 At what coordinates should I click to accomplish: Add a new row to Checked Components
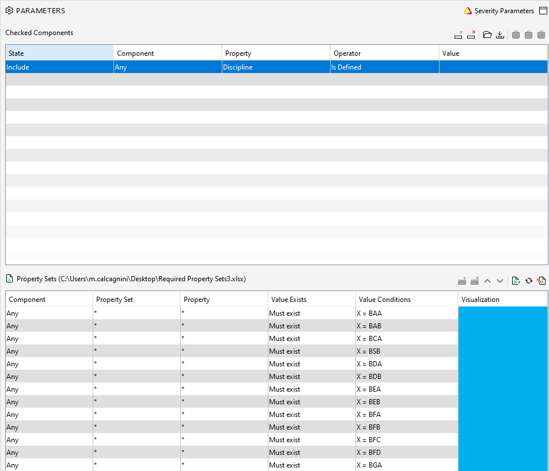(459, 35)
